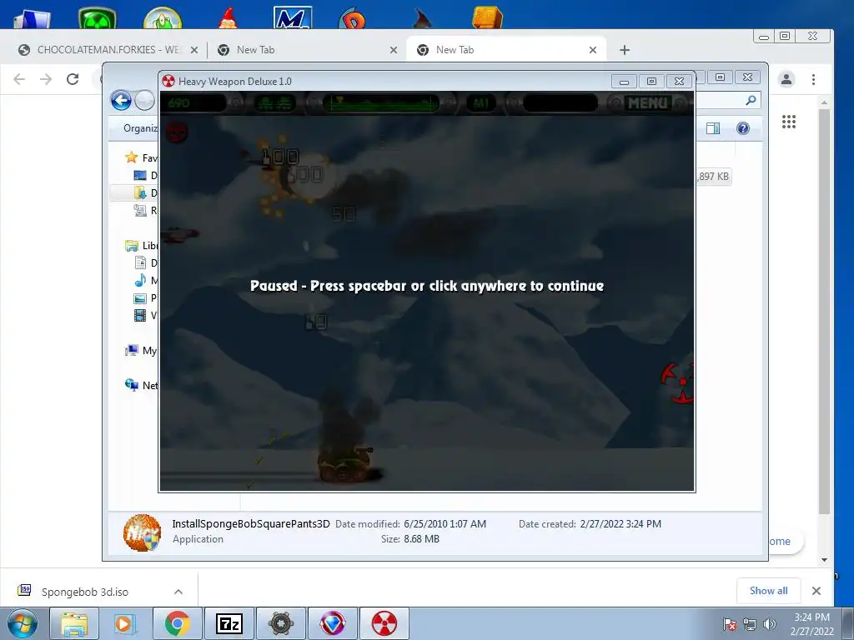Select the Recent Places favorite icon
Screen dimensions: 854x640
[x=140, y=210]
